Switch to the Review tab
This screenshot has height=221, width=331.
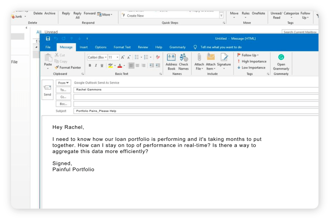[143, 47]
